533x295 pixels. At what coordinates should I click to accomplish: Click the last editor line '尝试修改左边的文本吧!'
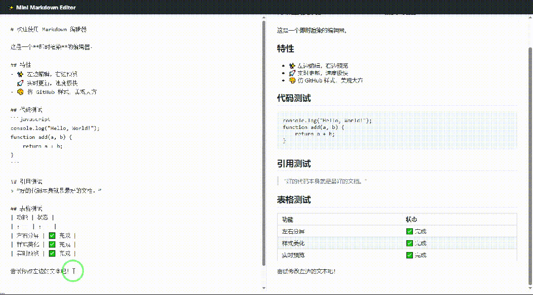40,271
